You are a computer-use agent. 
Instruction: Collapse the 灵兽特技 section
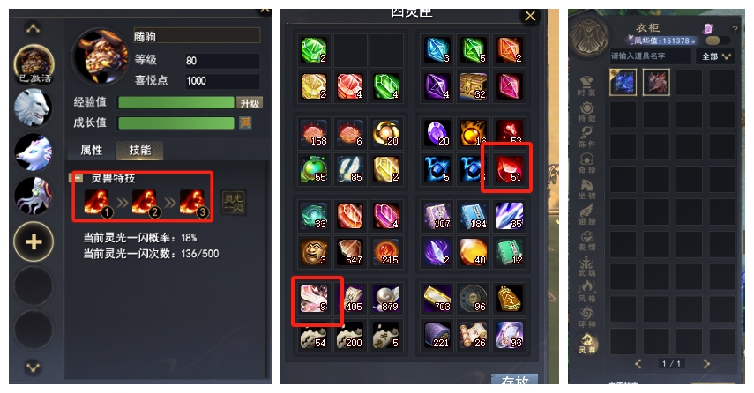point(76,178)
